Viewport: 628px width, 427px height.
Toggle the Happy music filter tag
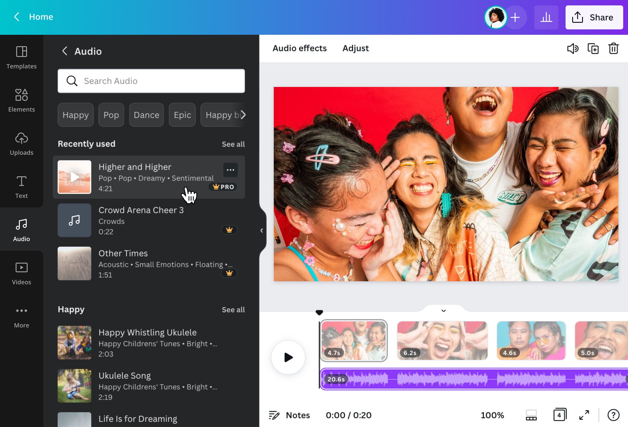[75, 114]
